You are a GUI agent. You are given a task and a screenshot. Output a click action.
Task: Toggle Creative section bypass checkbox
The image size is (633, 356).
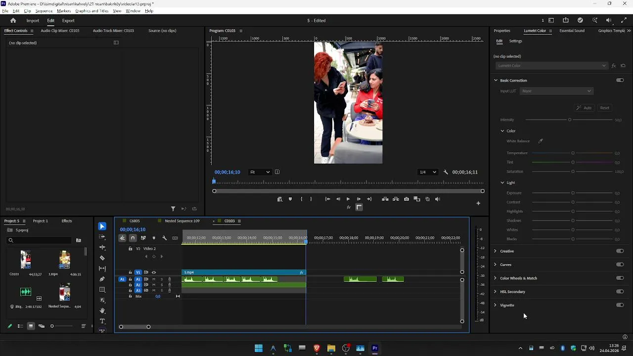pos(620,251)
